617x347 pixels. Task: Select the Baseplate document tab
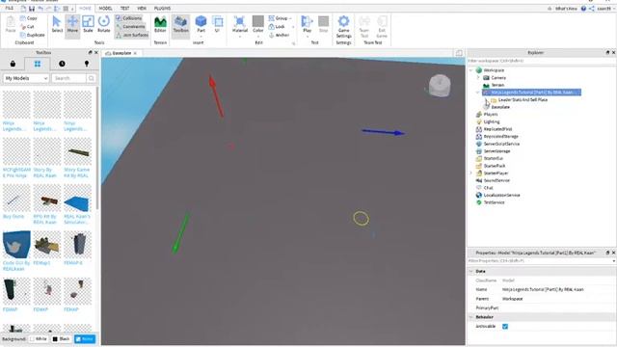tap(121, 53)
